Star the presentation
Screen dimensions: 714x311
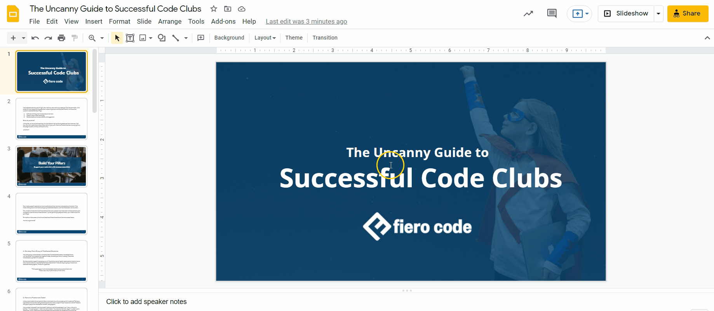[x=214, y=9]
